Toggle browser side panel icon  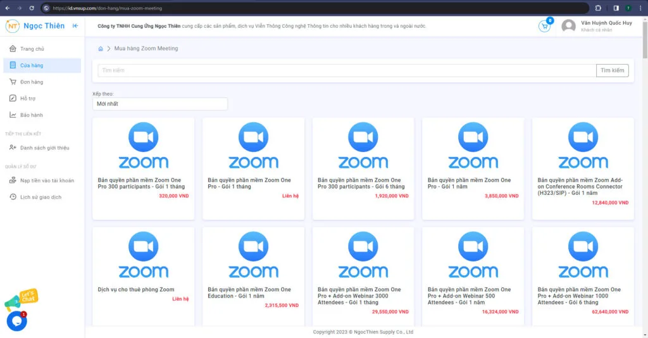[x=616, y=8]
